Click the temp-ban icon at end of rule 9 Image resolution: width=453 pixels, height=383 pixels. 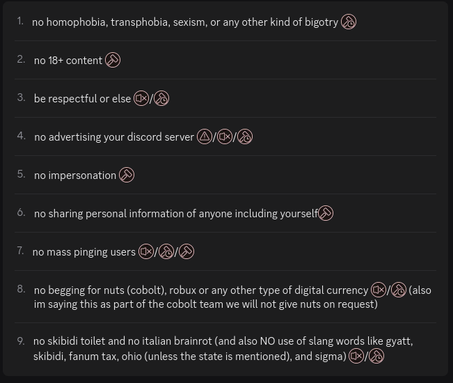pyautogui.click(x=376, y=356)
